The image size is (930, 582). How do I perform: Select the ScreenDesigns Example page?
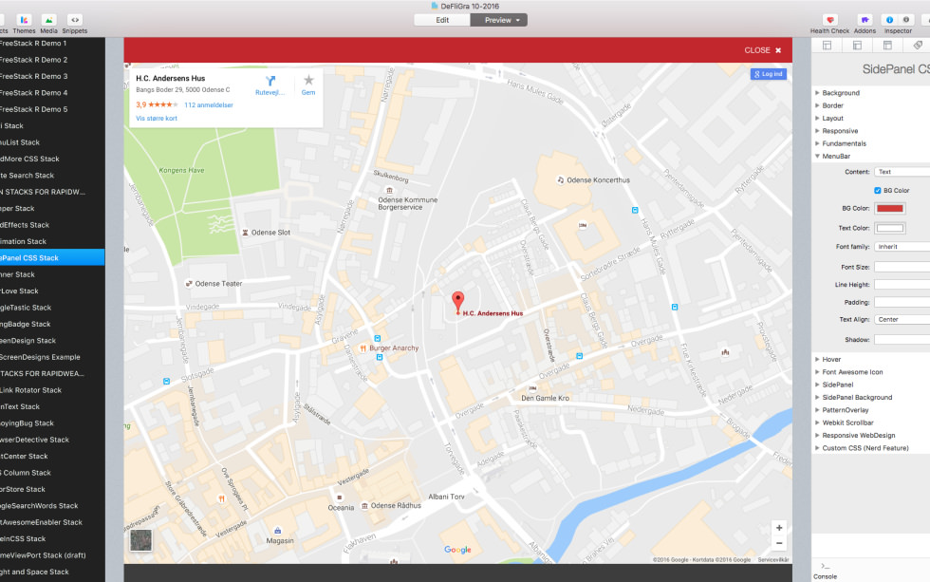coord(52,357)
